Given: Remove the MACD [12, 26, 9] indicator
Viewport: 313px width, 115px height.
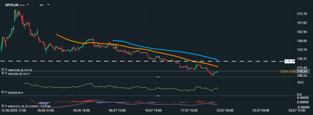Looking at the screenshot, I should [6, 106].
